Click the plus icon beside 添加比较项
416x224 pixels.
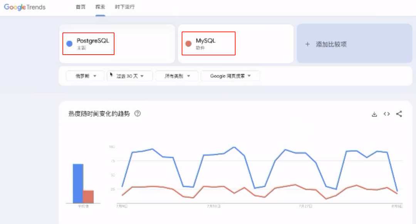(307, 44)
